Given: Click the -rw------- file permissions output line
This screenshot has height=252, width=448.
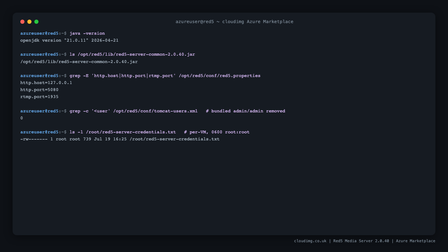Looking at the screenshot, I should pyautogui.click(x=120, y=139).
